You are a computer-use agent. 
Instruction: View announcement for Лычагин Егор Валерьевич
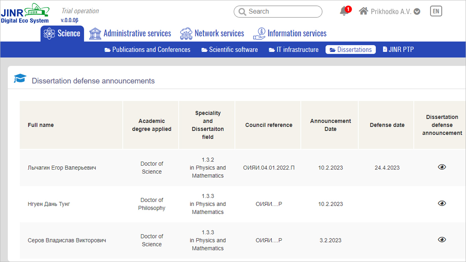click(x=442, y=167)
